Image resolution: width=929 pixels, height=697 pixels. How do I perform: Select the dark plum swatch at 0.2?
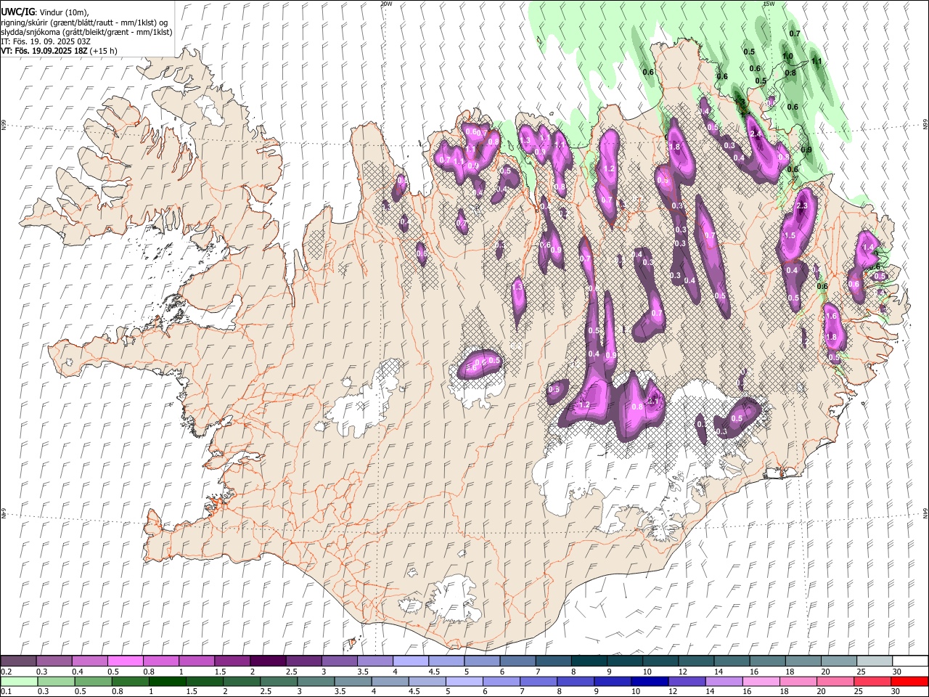point(18,661)
